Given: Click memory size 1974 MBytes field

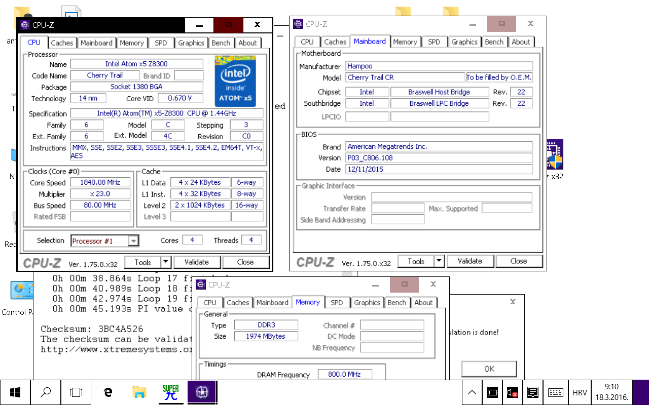Looking at the screenshot, I should point(266,336).
